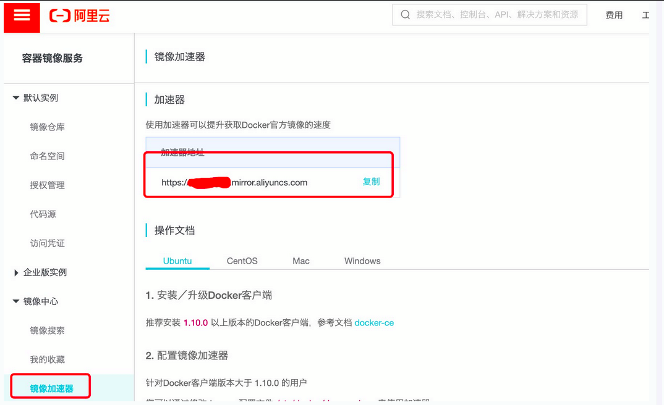
Task: Open 镜像搜索 in sidebar
Action: pos(48,330)
